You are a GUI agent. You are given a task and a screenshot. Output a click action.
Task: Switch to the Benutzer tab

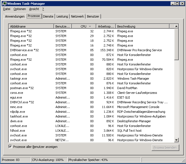pos(93,16)
